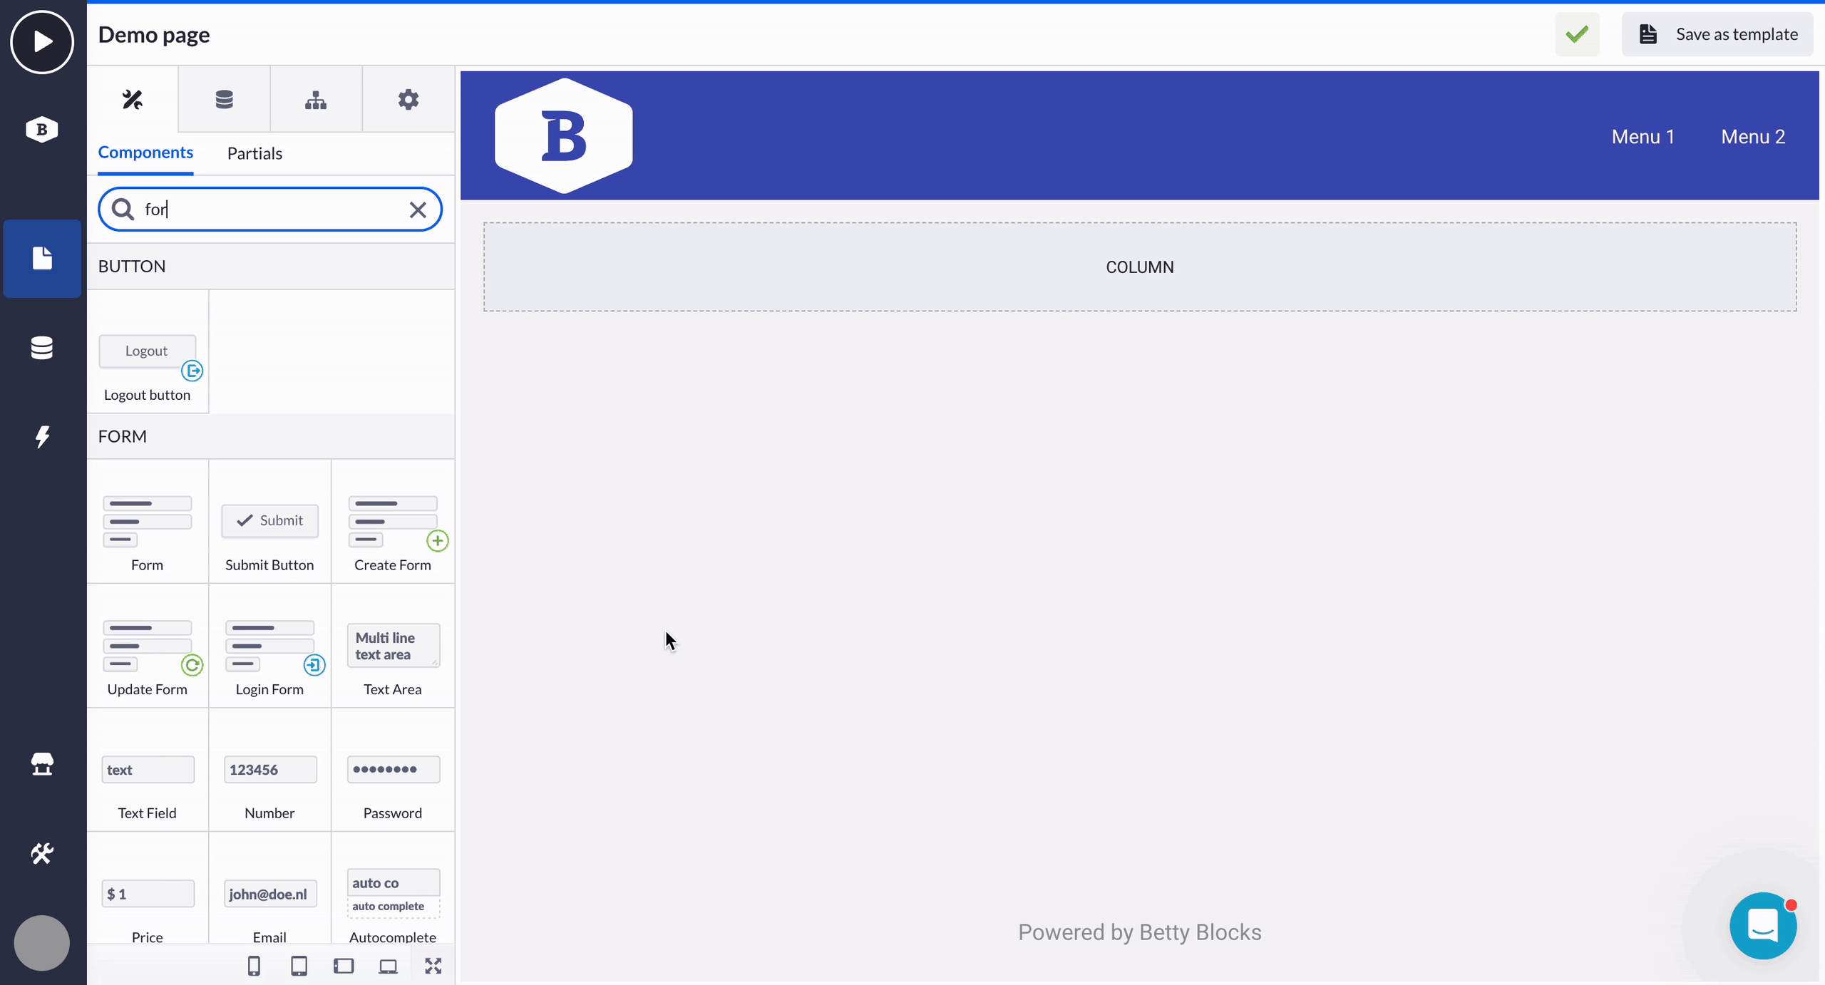Clear the search text with X

pyautogui.click(x=418, y=210)
